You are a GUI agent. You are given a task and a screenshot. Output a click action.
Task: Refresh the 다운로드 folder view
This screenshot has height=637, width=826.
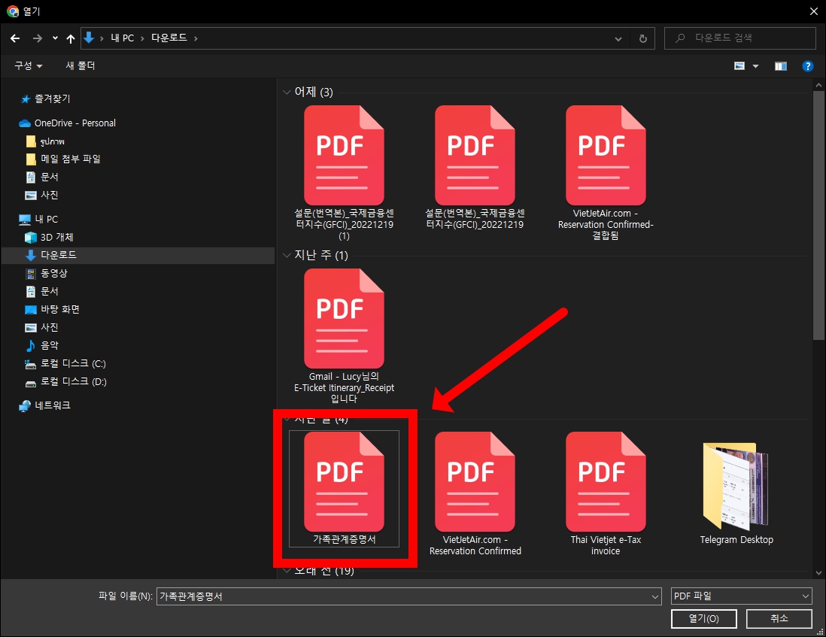tap(642, 38)
